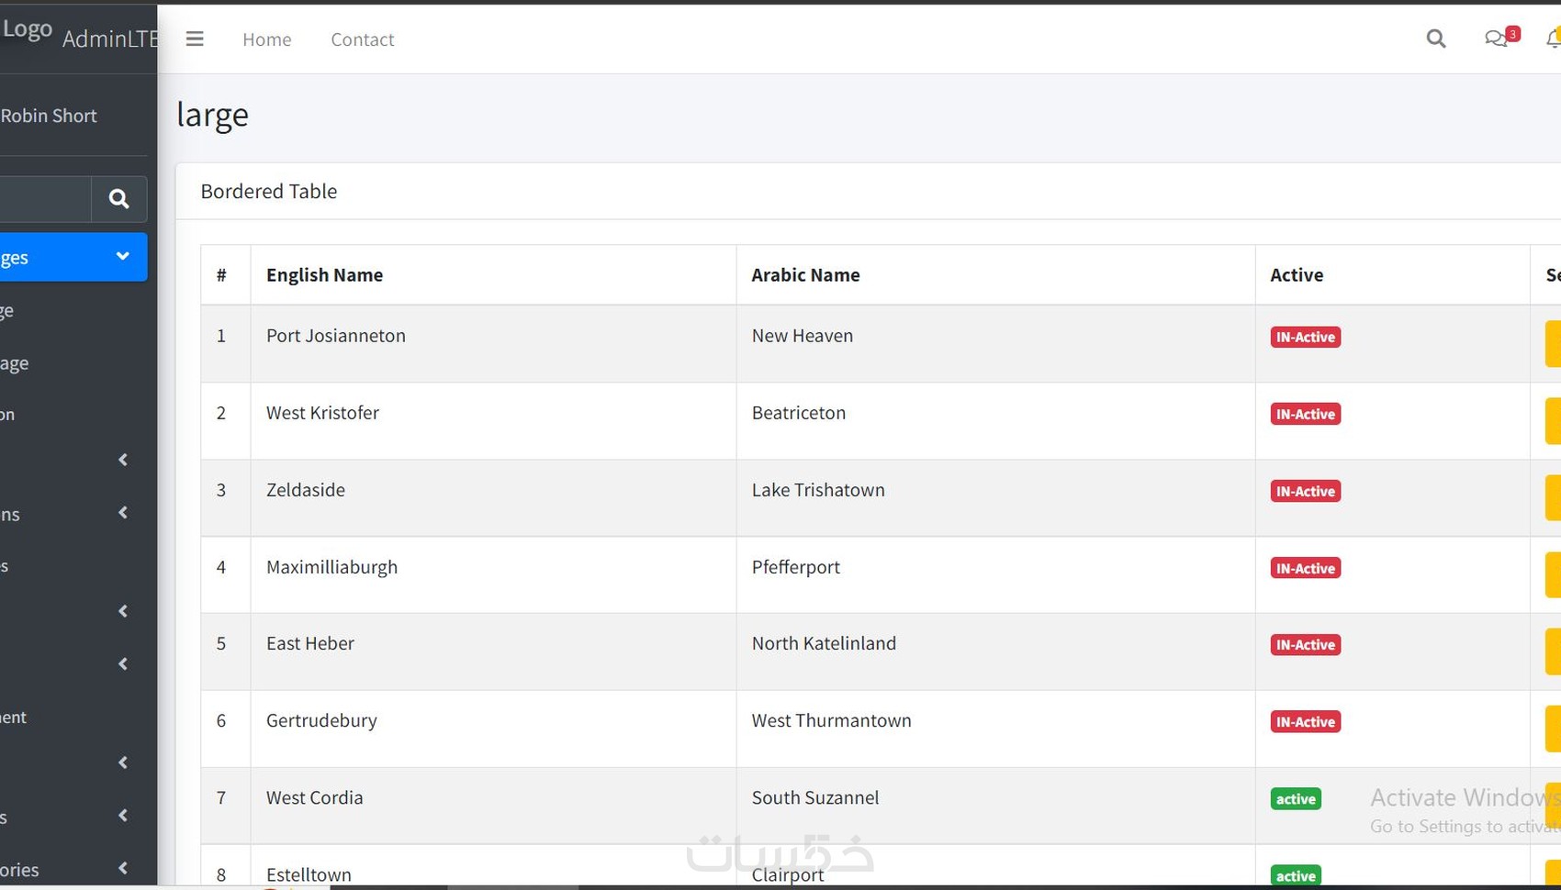Click the English Name column header
The height and width of the screenshot is (890, 1561).
coord(324,275)
